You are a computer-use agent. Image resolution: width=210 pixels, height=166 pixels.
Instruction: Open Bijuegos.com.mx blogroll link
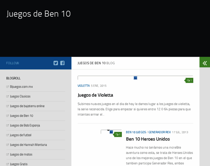(21, 87)
